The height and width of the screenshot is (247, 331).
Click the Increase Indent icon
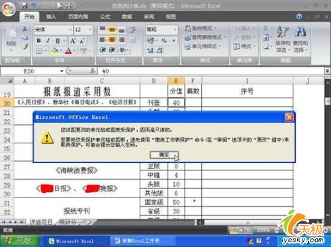[111, 50]
